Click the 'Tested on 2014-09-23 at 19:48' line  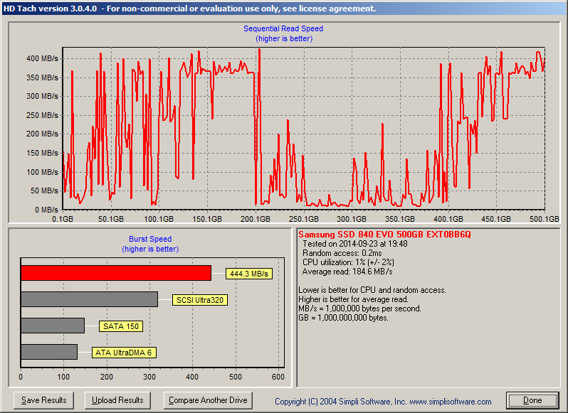click(355, 244)
